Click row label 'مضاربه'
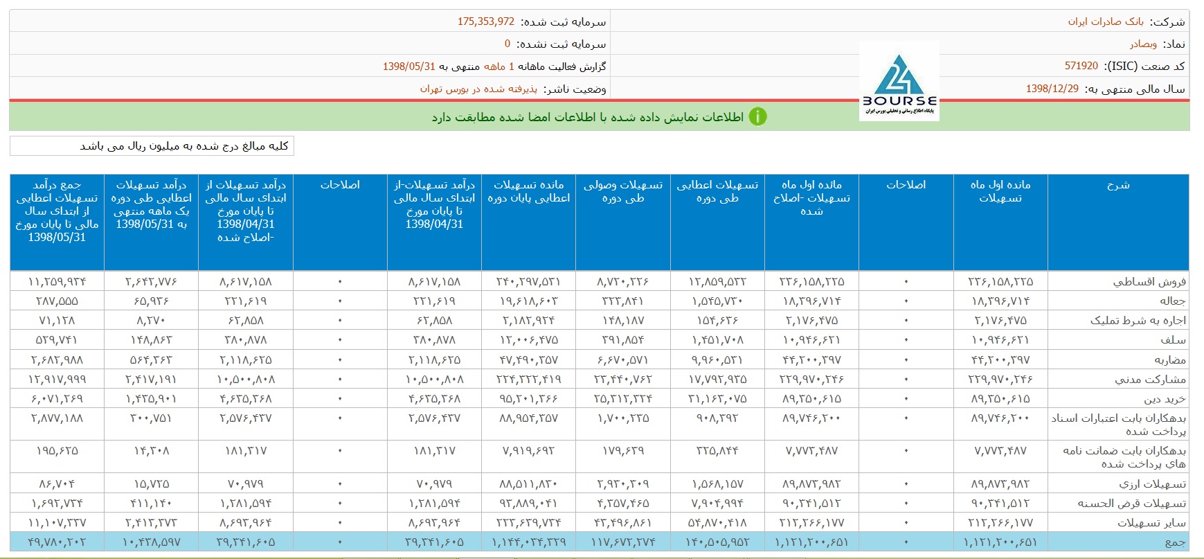Screen dimensions: 1204x559 1170,360
